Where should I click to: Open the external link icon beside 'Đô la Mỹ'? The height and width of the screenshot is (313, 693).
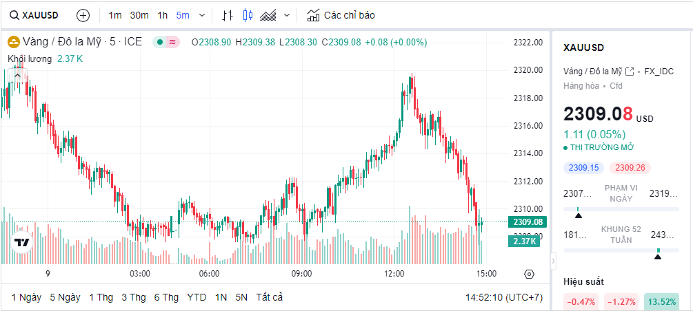click(x=630, y=72)
